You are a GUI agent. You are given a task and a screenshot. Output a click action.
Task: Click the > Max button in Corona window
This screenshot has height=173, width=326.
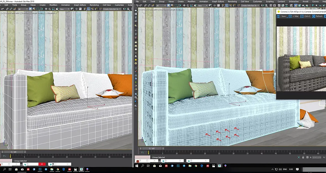click(293, 16)
